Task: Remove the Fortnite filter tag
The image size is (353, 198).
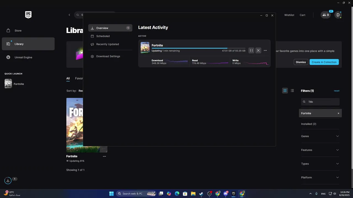Action: (x=338, y=113)
